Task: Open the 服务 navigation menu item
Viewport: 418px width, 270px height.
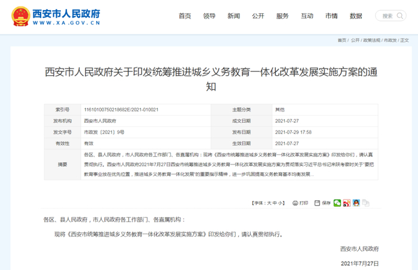Action: click(x=282, y=15)
